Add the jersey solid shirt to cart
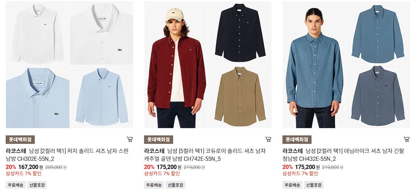The height and width of the screenshot is (193, 413). point(130,139)
